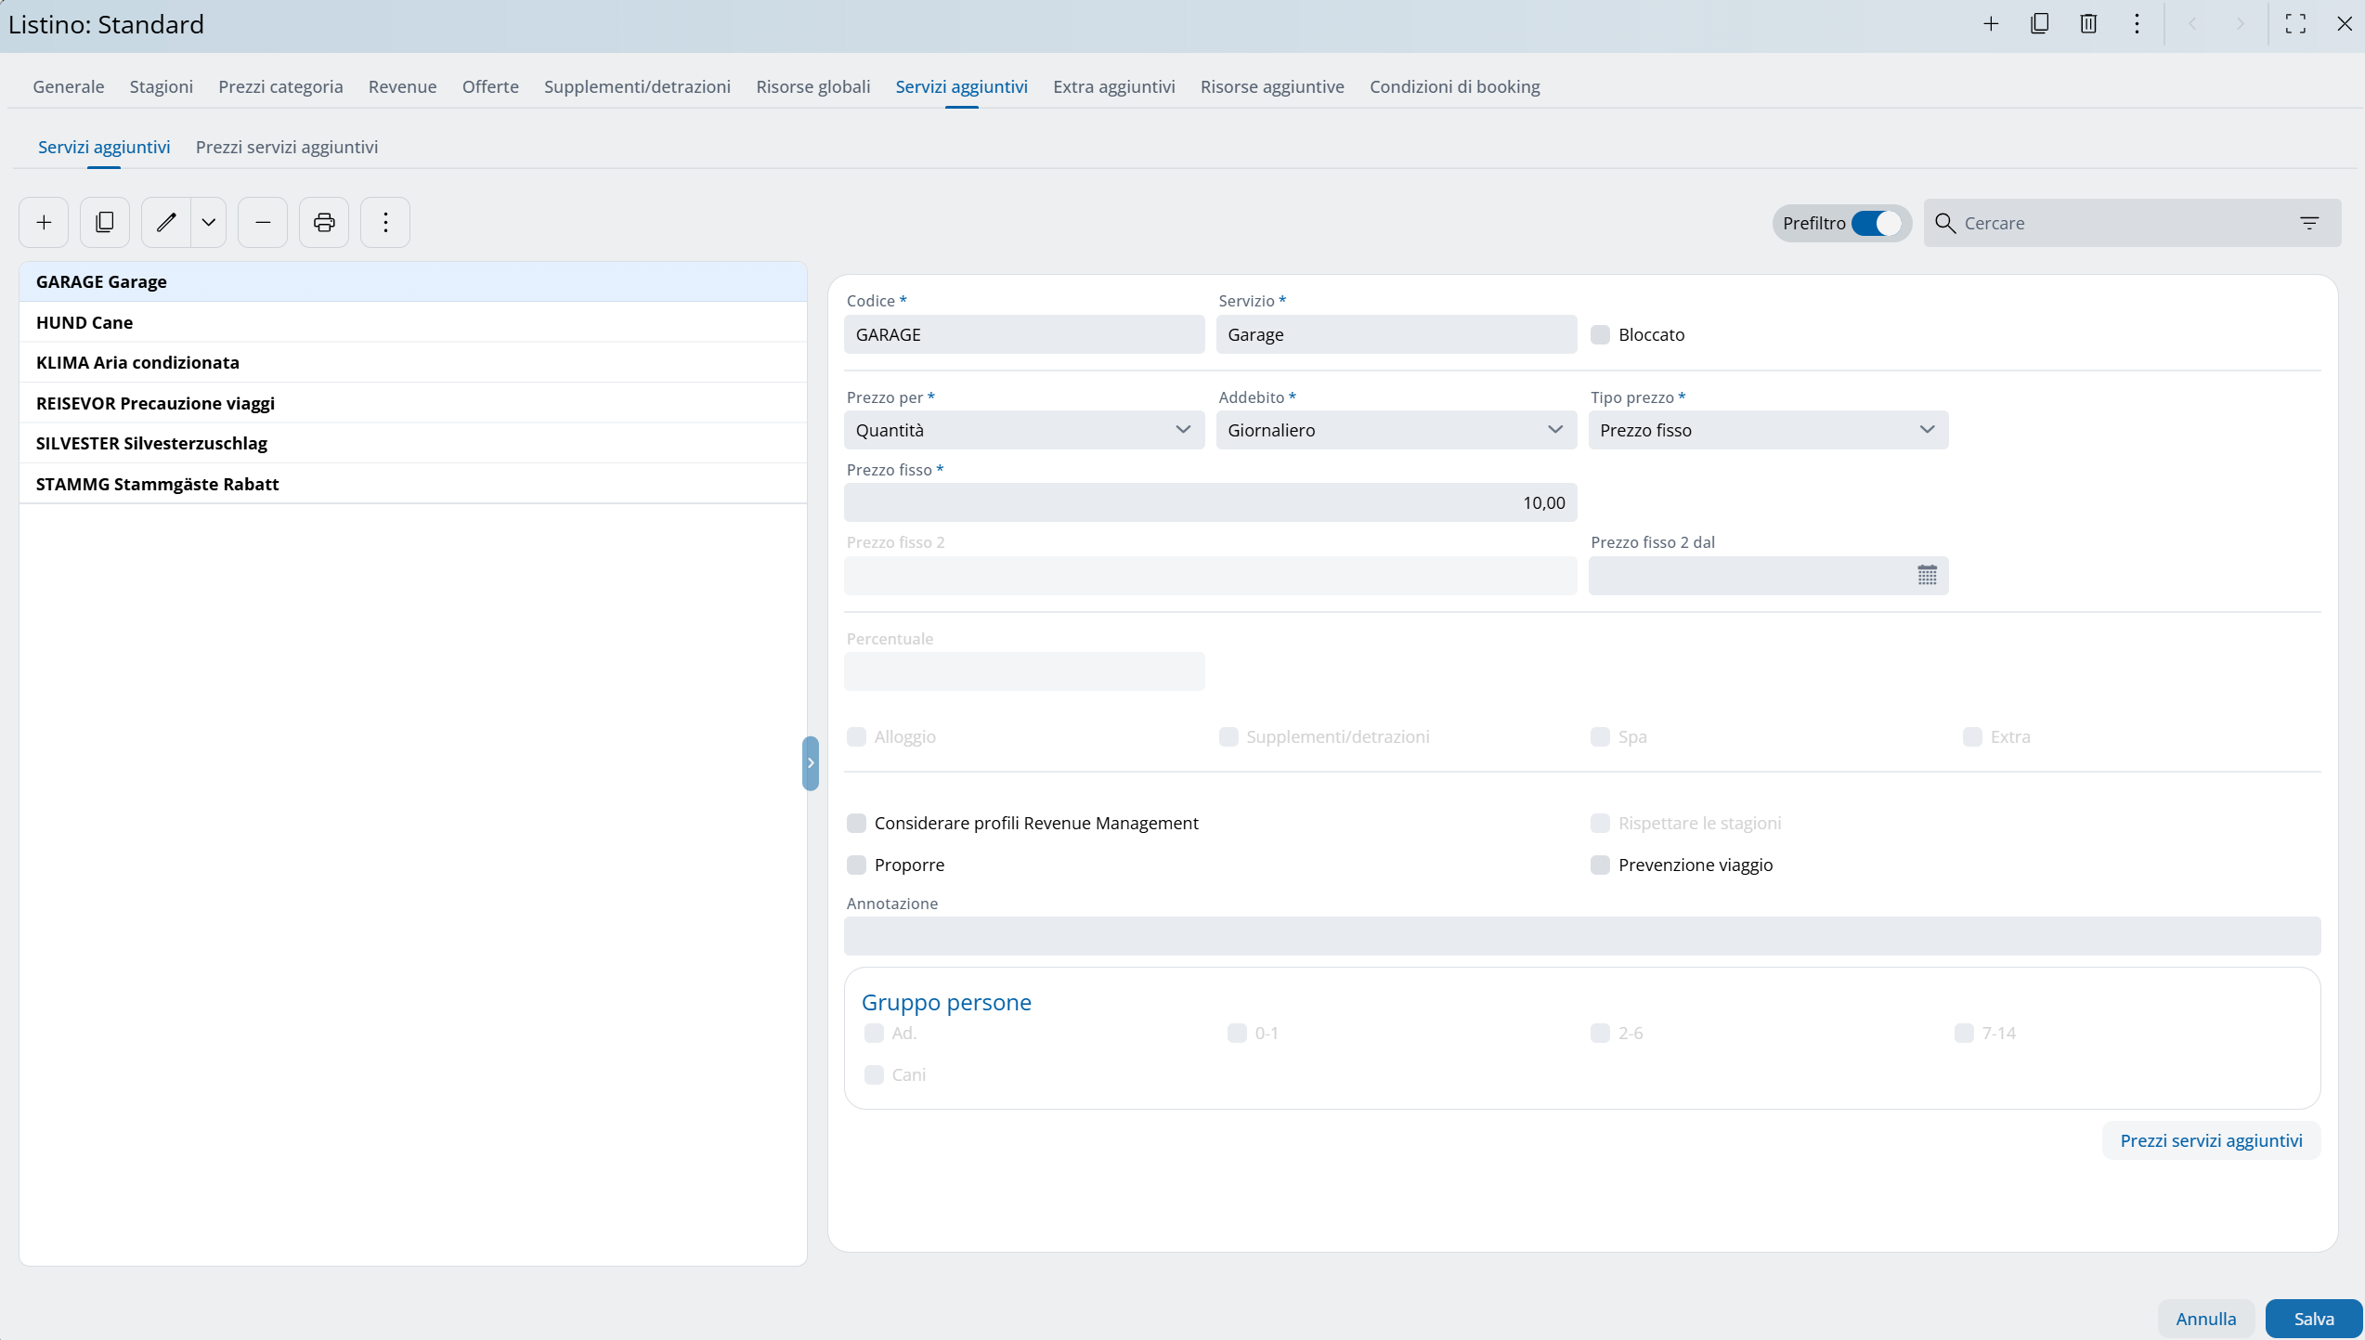Open the calendar picker for Prezzo fisso 2 dal
Screen dimensions: 2365x1340
click(x=1927, y=576)
